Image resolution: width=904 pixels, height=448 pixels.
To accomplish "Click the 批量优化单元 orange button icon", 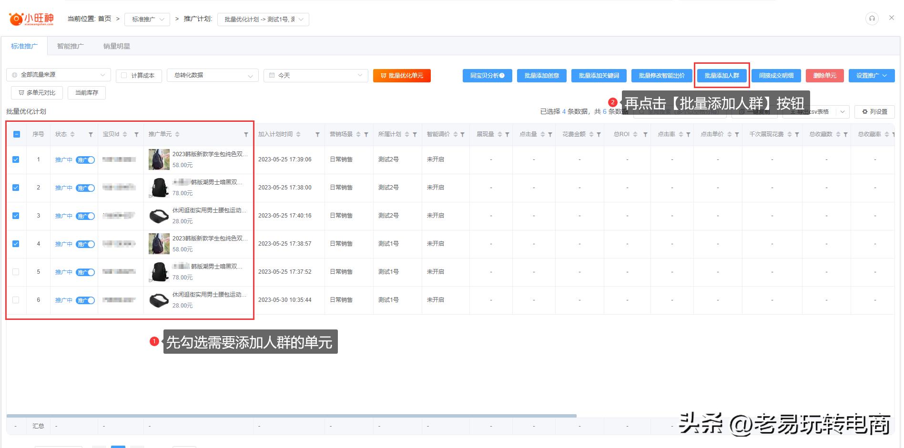I will tap(384, 75).
